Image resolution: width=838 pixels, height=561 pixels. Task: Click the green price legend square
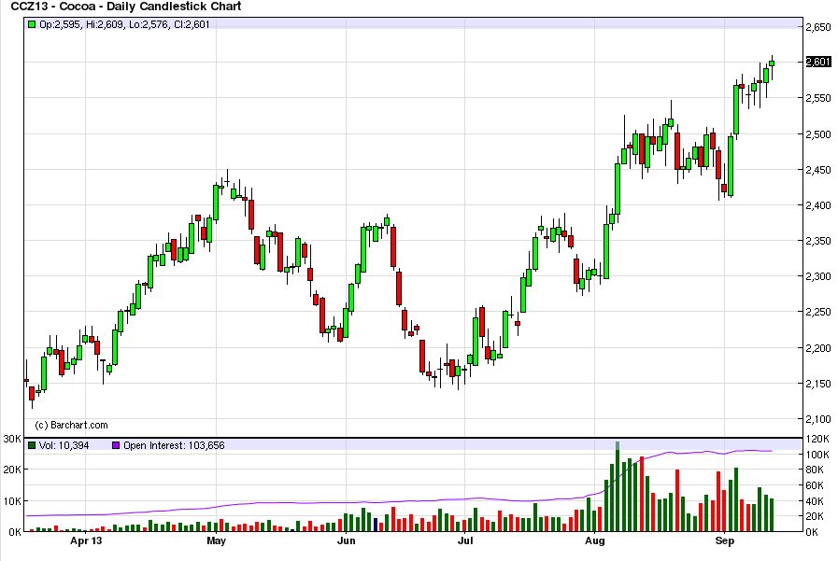coord(32,24)
